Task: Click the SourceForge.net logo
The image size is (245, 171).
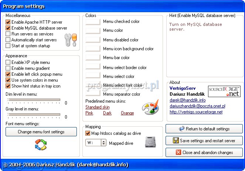Action: pyautogui.click(x=224, y=91)
